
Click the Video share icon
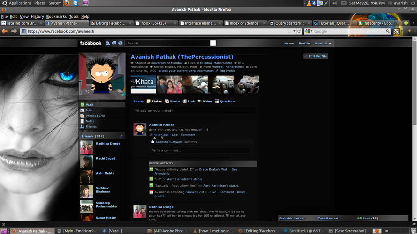[x=199, y=102]
